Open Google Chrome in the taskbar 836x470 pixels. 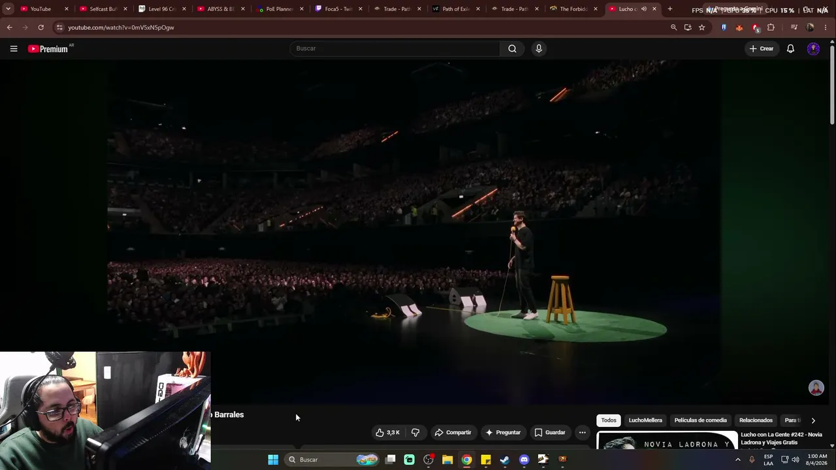[466, 460]
